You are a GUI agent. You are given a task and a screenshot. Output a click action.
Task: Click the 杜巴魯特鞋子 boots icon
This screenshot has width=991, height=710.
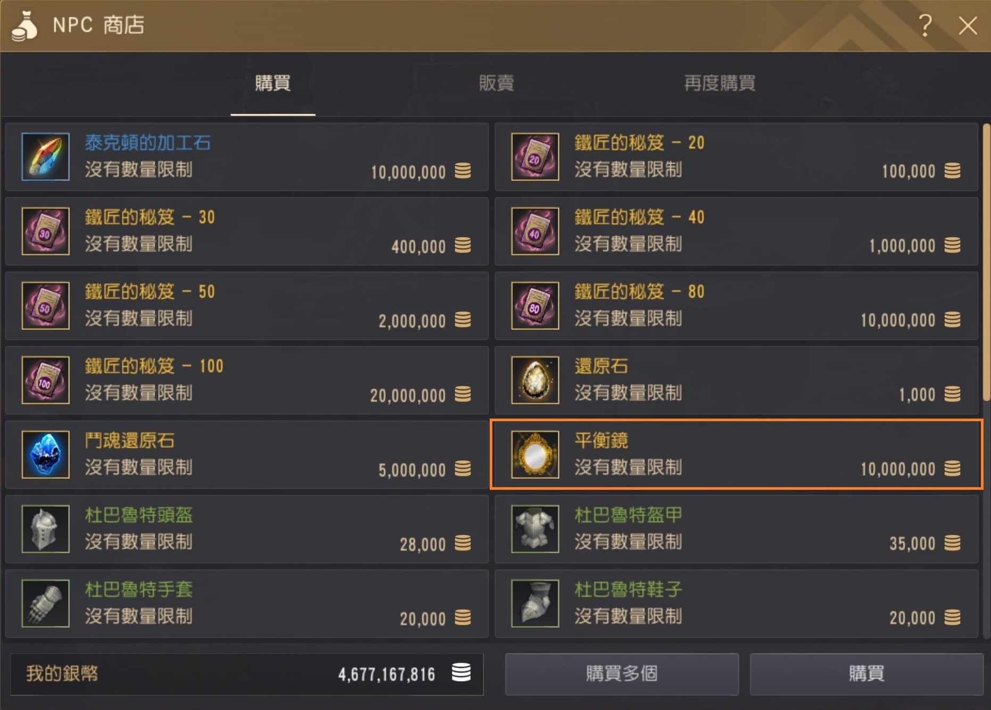click(535, 604)
